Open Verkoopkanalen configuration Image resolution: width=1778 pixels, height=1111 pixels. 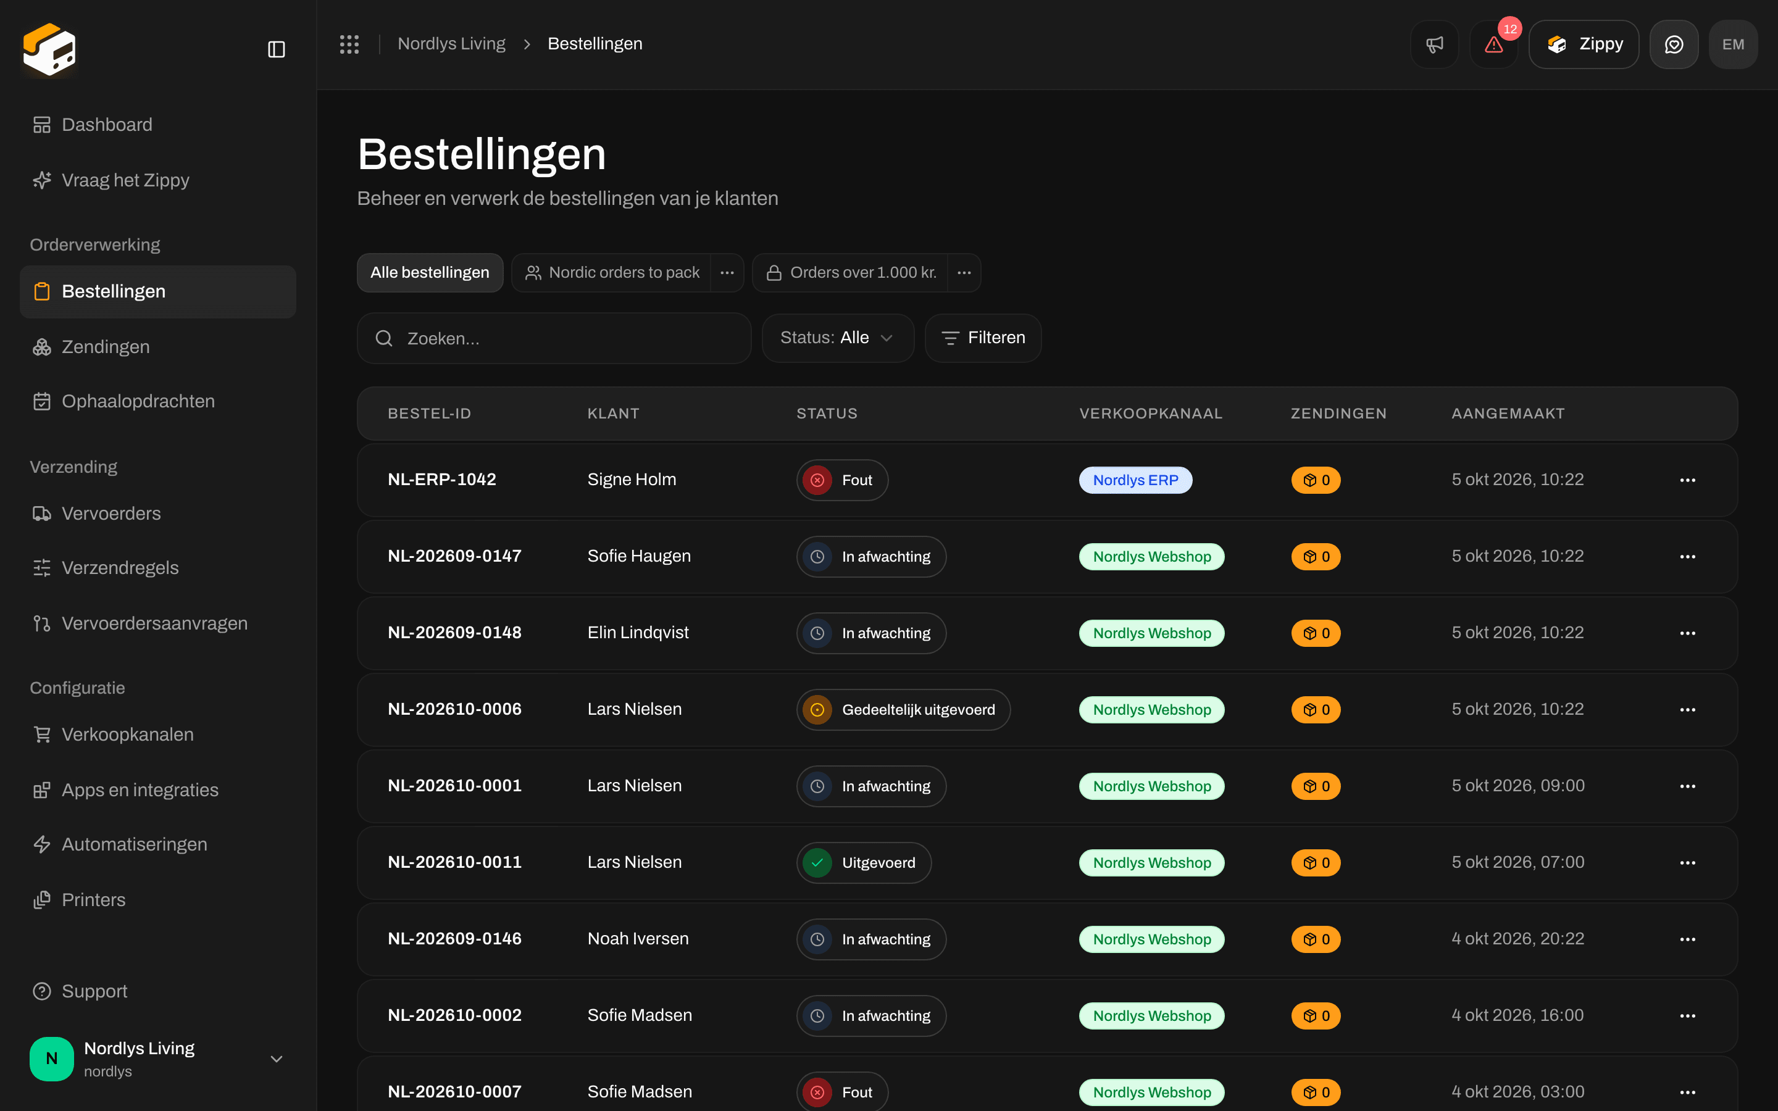tap(158, 734)
